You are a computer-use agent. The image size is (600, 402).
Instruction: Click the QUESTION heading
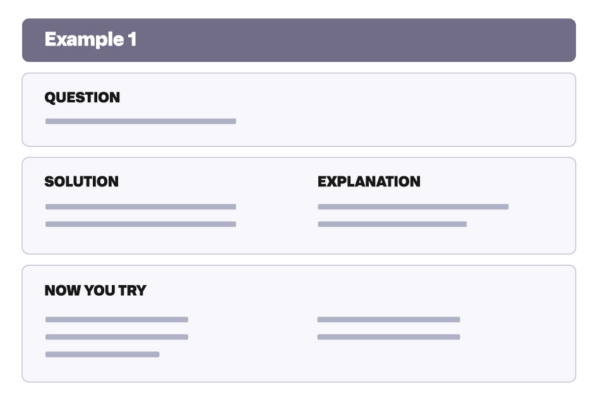tap(82, 97)
